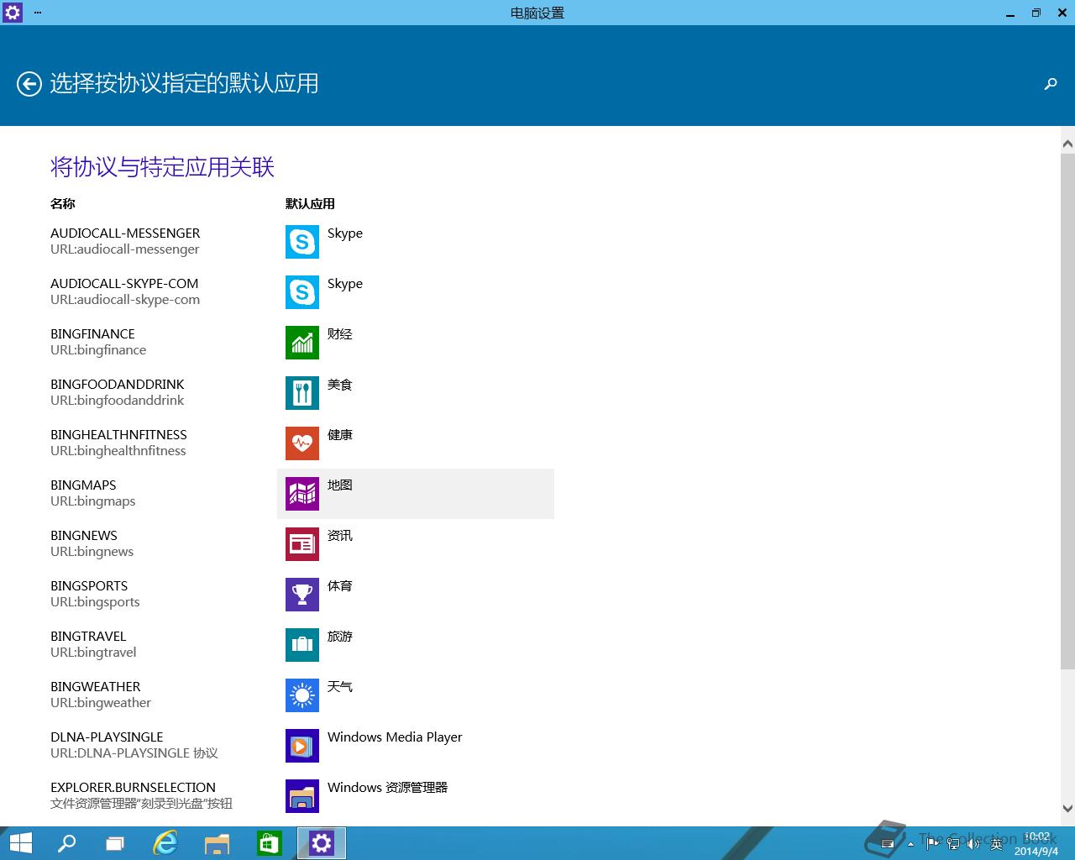
Task: Click the 旅游 app label
Action: click(x=340, y=637)
